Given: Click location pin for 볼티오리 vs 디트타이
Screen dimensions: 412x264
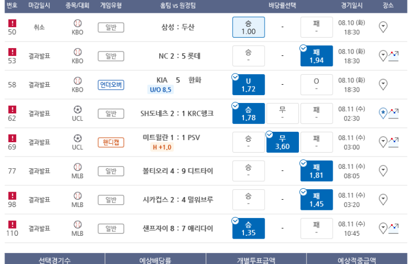Looking at the screenshot, I should tap(383, 170).
